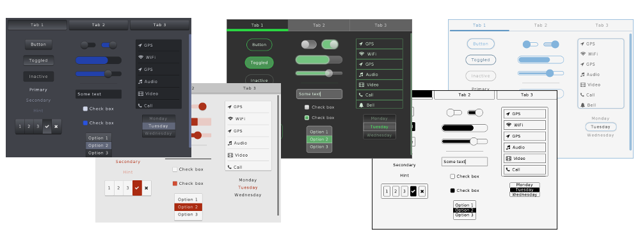This screenshot has width=640, height=243.
Task: Click the Bell icon in green theme list
Action: [x=361, y=105]
